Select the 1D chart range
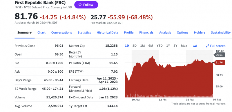 [x=127, y=46]
